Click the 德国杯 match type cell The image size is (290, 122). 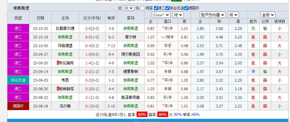click(x=18, y=106)
